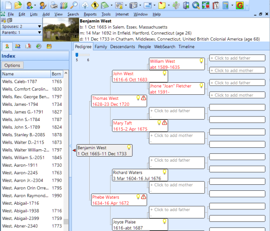The width and height of the screenshot is (270, 231).
Task: Select the Bookmarks sidebar tab icon
Action: click(x=28, y=46)
